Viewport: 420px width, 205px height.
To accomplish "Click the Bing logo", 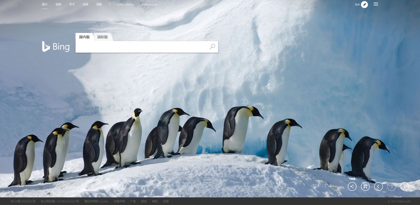I will [x=56, y=47].
